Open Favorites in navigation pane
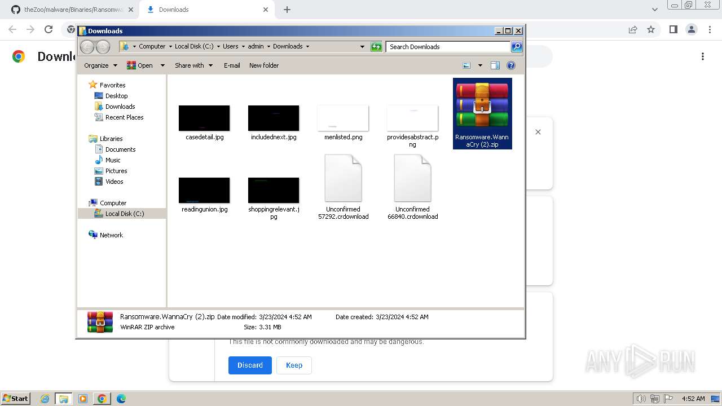This screenshot has height=406, width=722. coord(112,85)
